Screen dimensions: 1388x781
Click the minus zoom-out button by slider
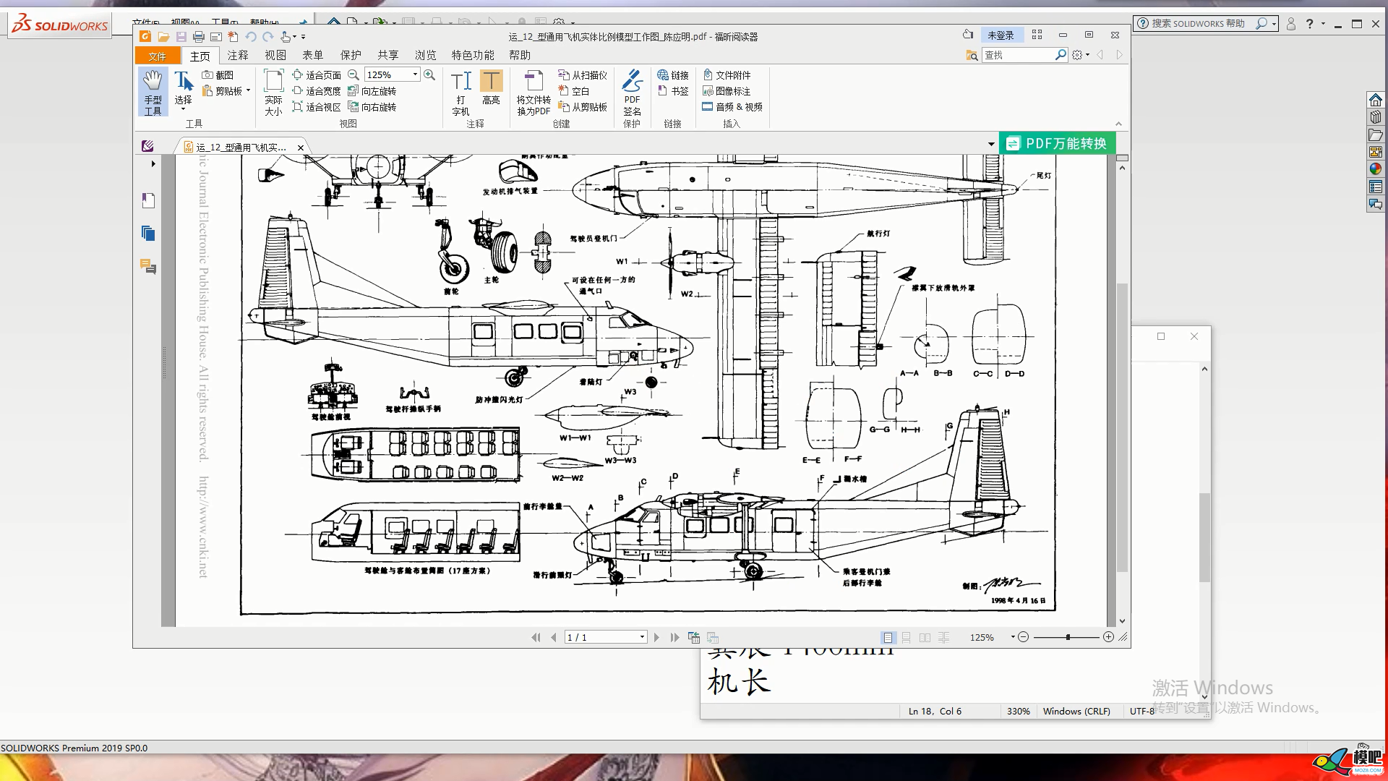click(1023, 637)
